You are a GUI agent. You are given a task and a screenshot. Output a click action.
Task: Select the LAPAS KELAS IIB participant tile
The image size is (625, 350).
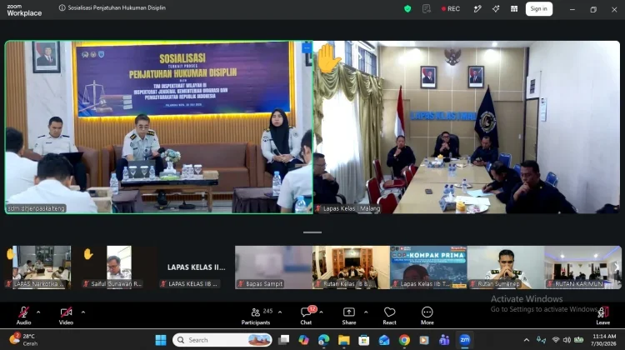tap(196, 267)
